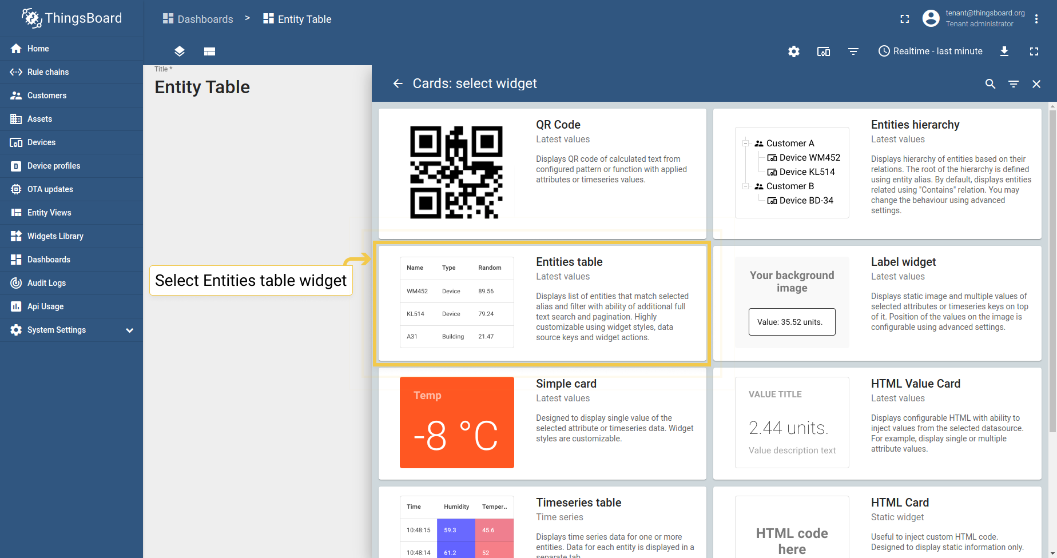Click the Dashboards sidebar icon
The width and height of the screenshot is (1057, 558).
coord(16,260)
